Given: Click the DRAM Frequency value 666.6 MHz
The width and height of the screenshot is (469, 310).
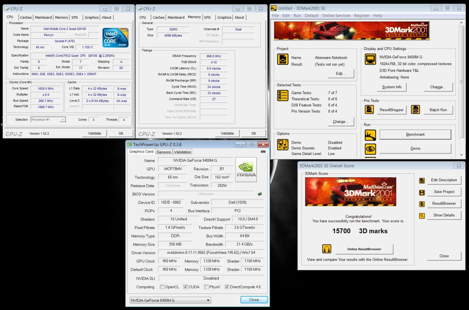Looking at the screenshot, I should point(214,56).
